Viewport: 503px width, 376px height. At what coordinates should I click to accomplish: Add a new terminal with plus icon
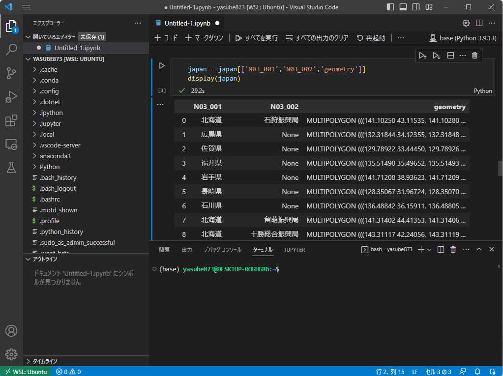click(421, 249)
